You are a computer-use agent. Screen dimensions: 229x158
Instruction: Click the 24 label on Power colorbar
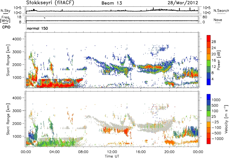214,48
